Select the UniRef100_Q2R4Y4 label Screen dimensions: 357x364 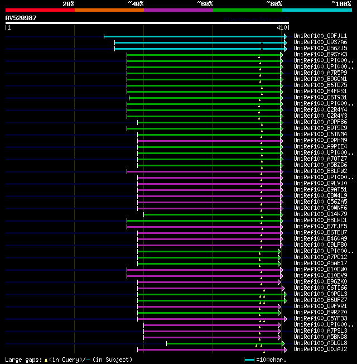click(320, 109)
